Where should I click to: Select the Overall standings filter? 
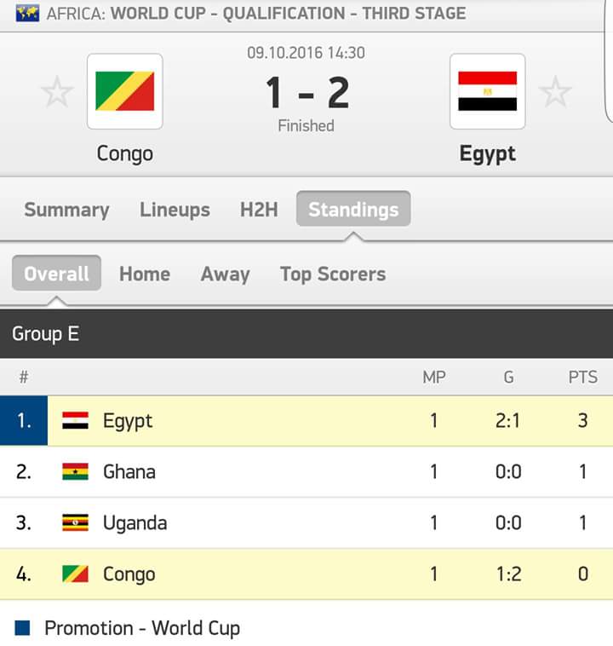[x=56, y=274]
